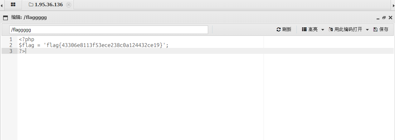Restore the edit panel window size
The height and width of the screenshot is (140, 395).
click(384, 18)
